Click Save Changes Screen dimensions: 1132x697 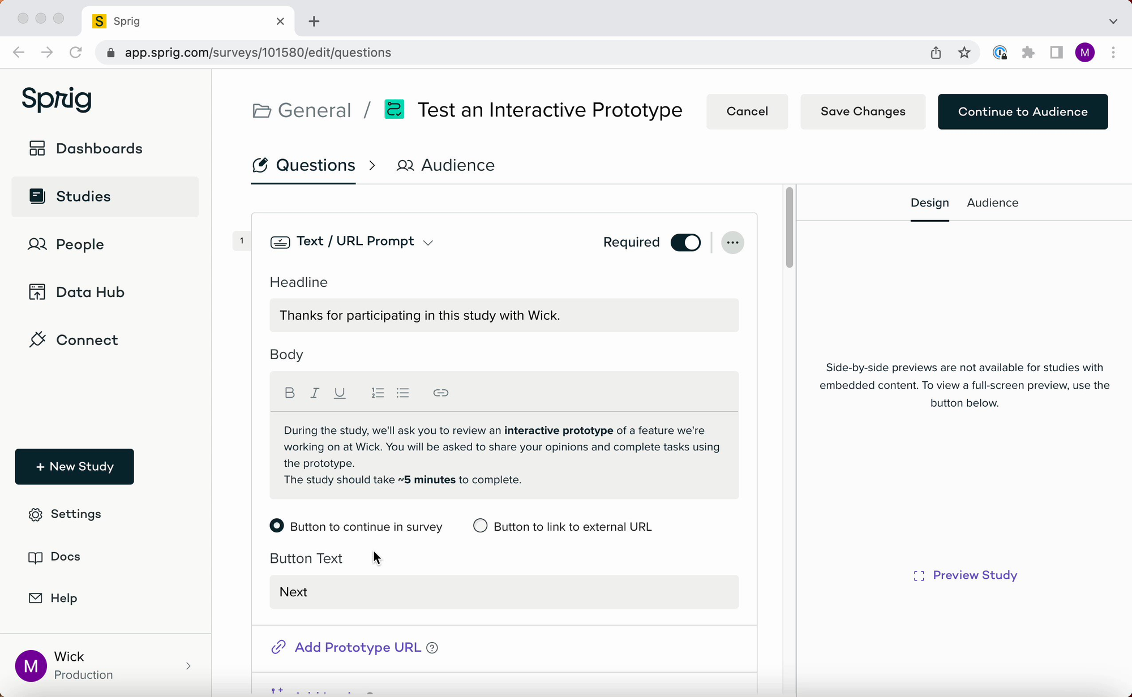point(863,111)
